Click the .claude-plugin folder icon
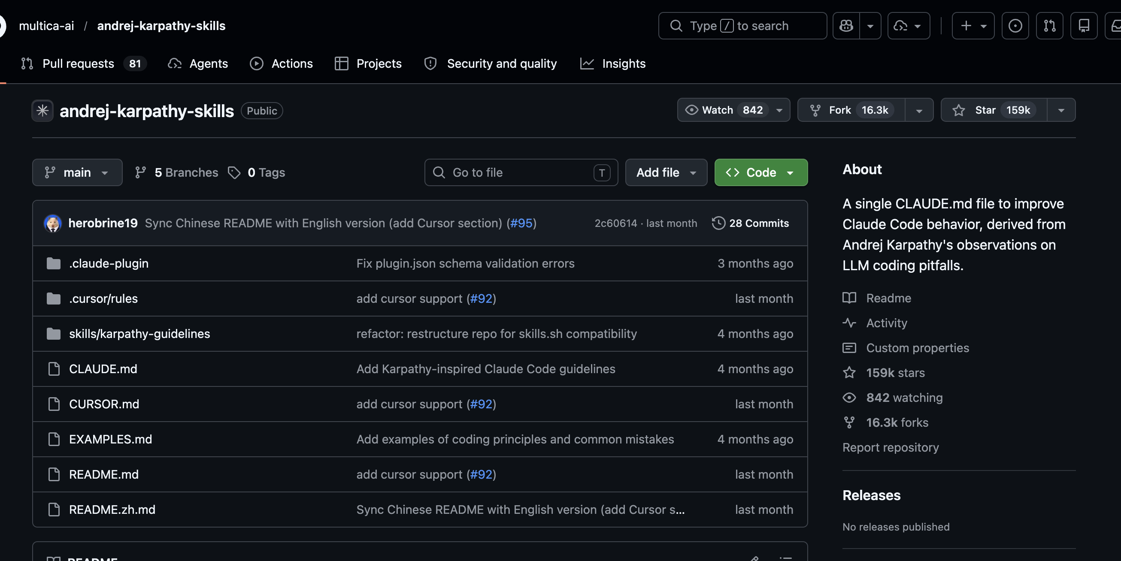Screen dimensions: 1121x561 (x=54, y=263)
